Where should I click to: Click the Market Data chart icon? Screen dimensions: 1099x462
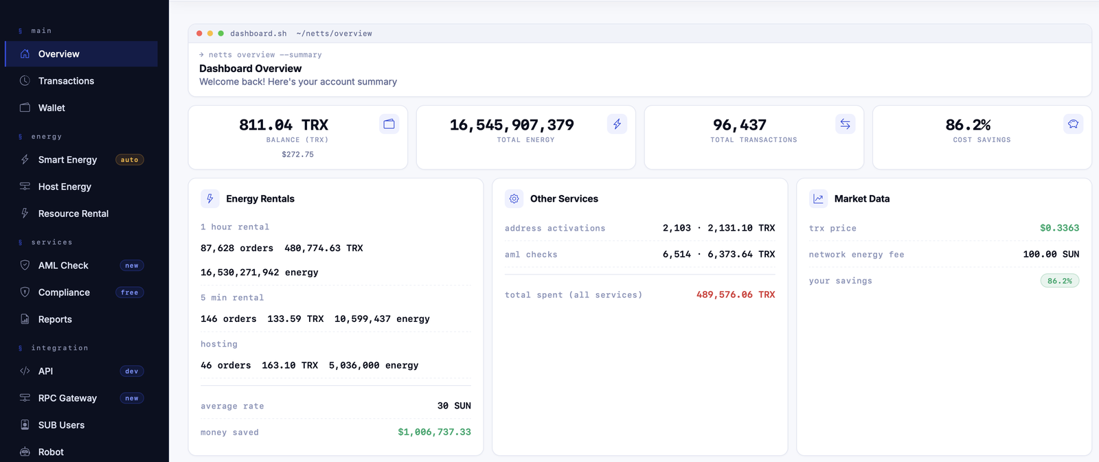click(818, 198)
